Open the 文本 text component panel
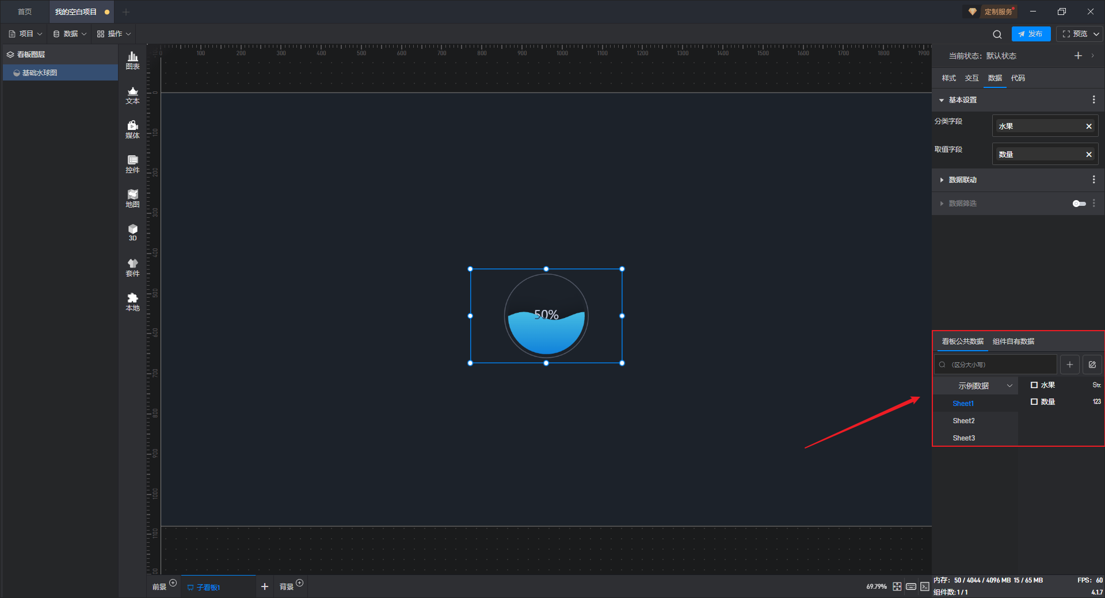1105x598 pixels. [132, 95]
